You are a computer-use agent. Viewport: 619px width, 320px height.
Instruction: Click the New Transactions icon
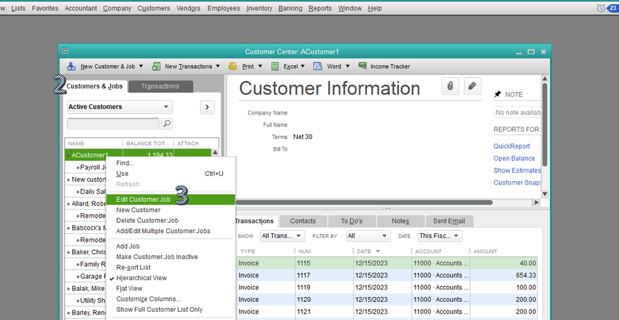tap(156, 66)
